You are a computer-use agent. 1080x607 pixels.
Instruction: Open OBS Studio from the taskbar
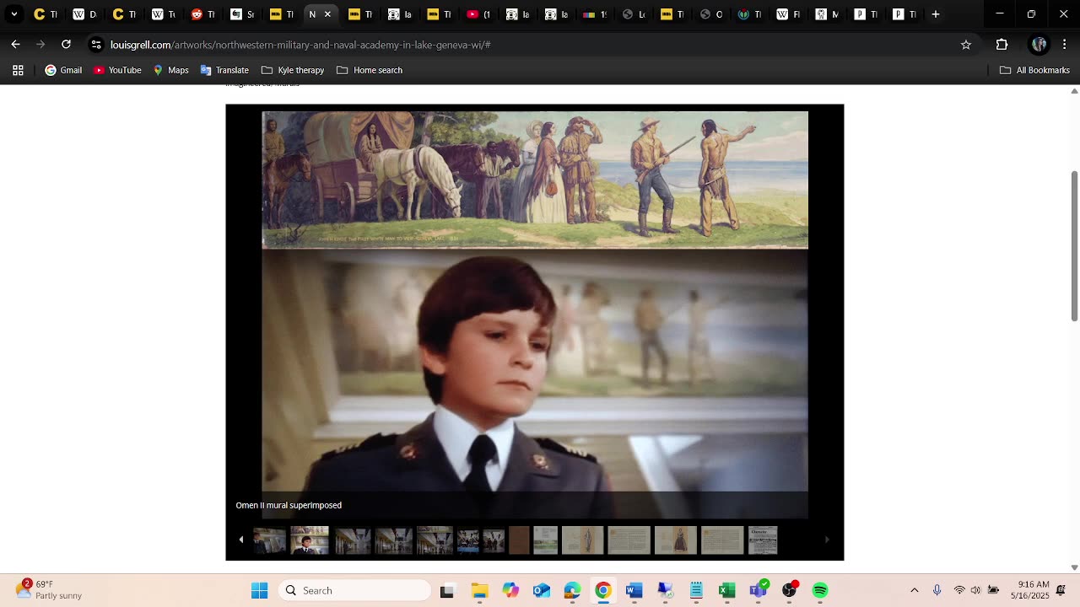[x=790, y=590]
